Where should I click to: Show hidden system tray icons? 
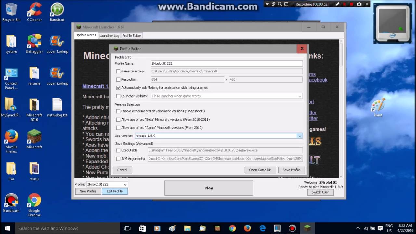point(358,228)
